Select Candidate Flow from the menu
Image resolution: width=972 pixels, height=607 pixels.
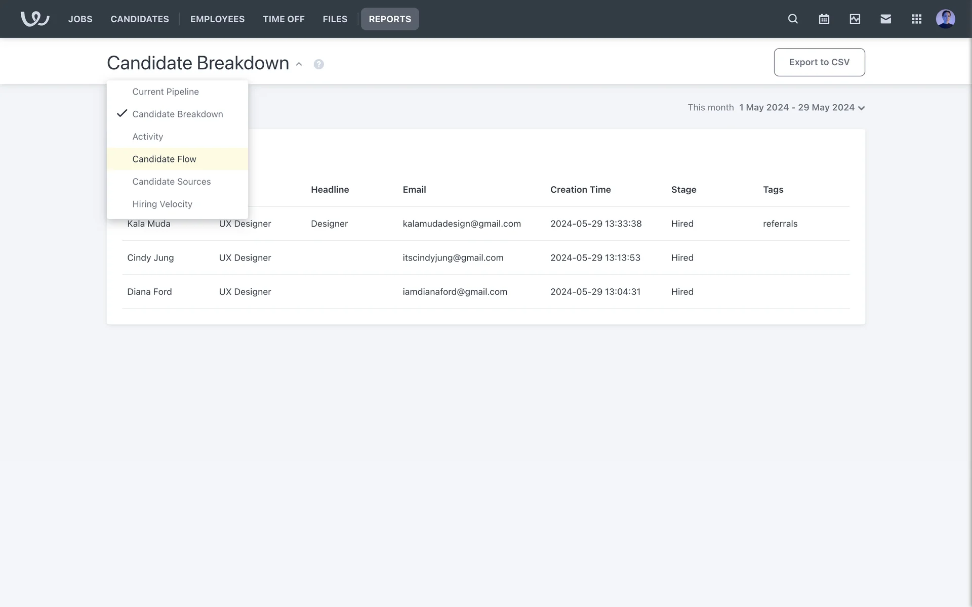164,159
